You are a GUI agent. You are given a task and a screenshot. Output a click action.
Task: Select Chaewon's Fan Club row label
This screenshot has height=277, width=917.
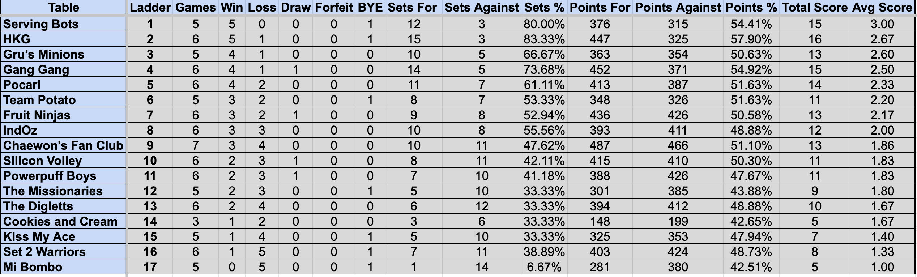click(64, 145)
